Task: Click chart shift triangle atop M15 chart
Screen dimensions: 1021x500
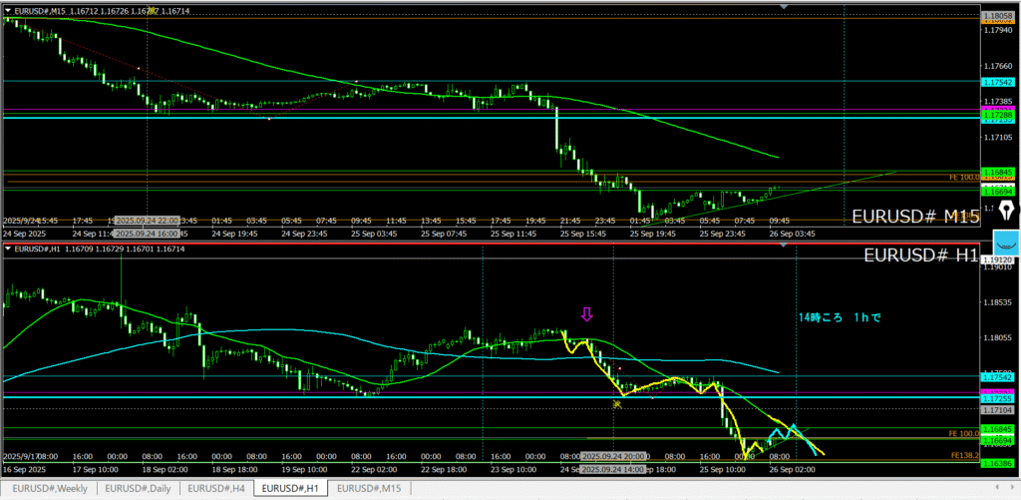Action: pos(785,7)
